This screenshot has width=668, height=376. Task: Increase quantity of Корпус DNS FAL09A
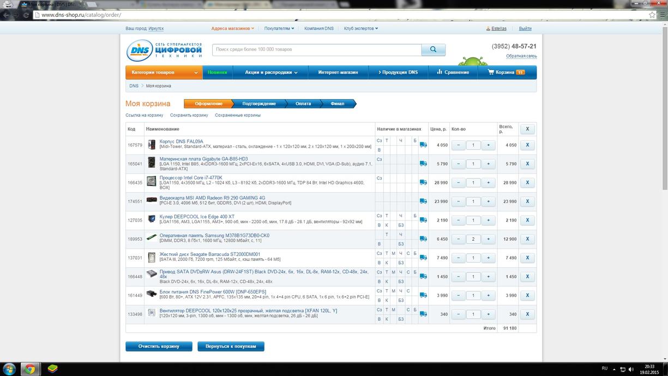(488, 145)
